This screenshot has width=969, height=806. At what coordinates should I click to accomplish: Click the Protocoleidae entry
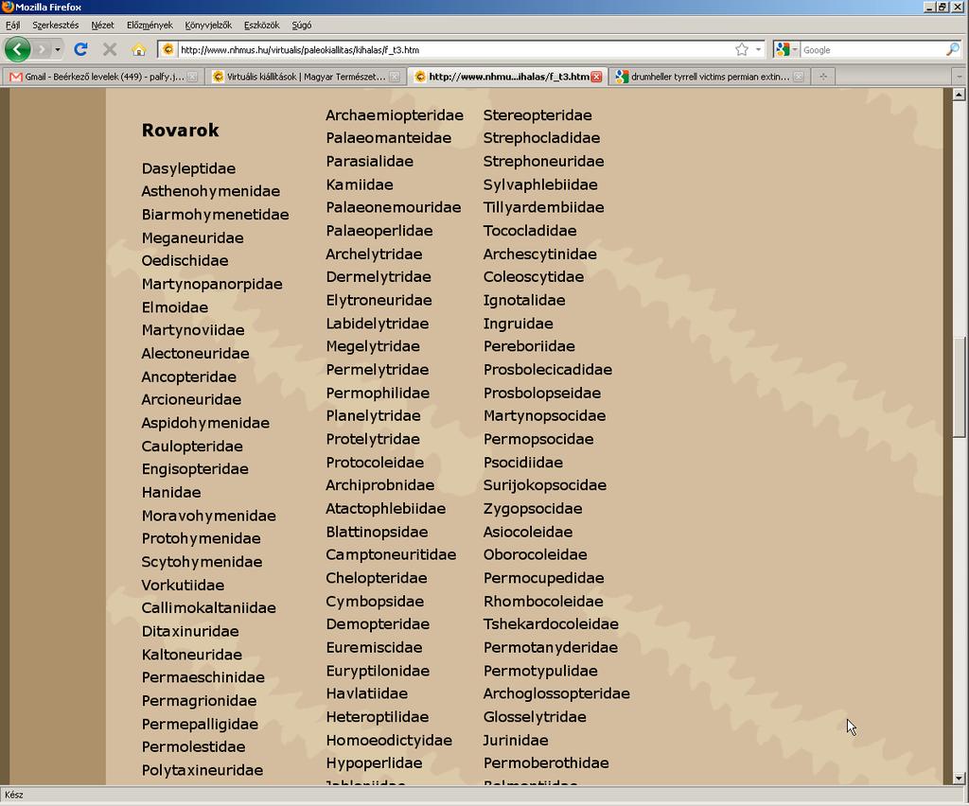point(375,463)
